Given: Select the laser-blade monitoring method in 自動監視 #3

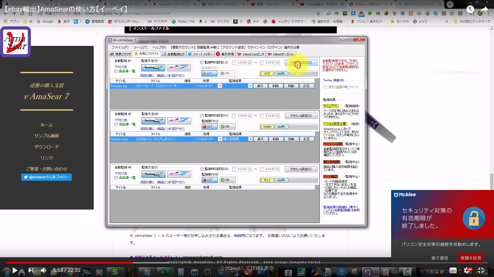Looking at the screenshot, I should tap(179, 174).
